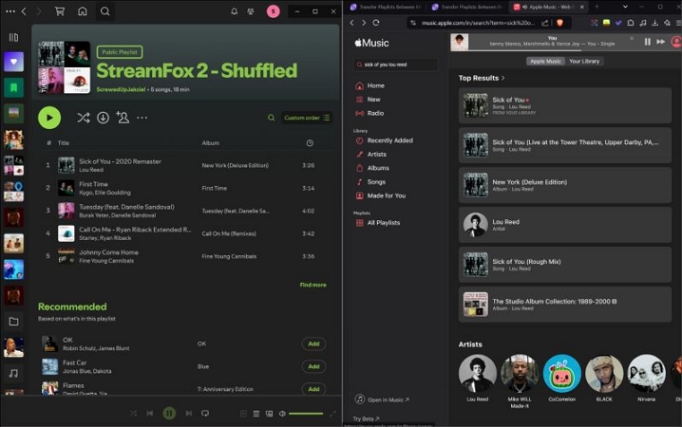Adjust the Spotify volume slider
Screen dimensions: 682x427
(x=306, y=414)
